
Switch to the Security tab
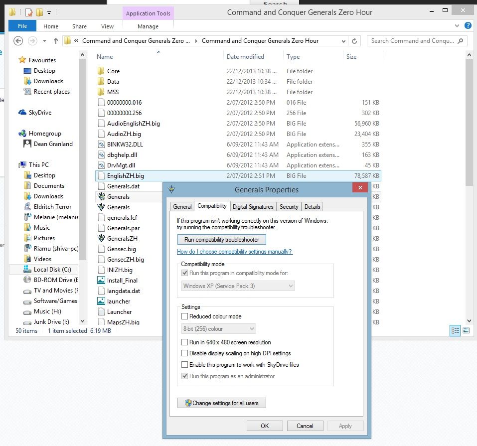pos(289,207)
